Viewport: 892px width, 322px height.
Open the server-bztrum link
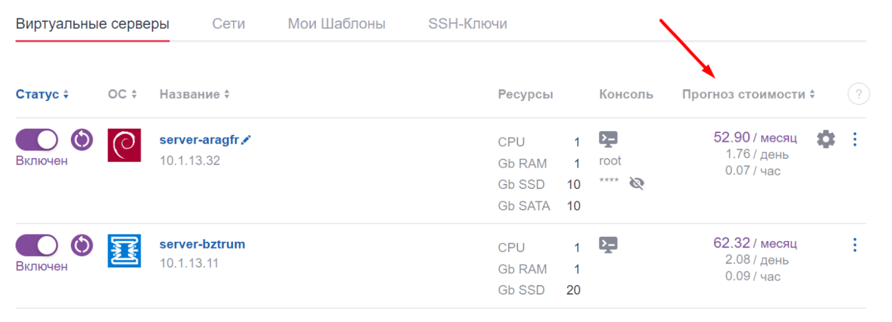tap(202, 244)
